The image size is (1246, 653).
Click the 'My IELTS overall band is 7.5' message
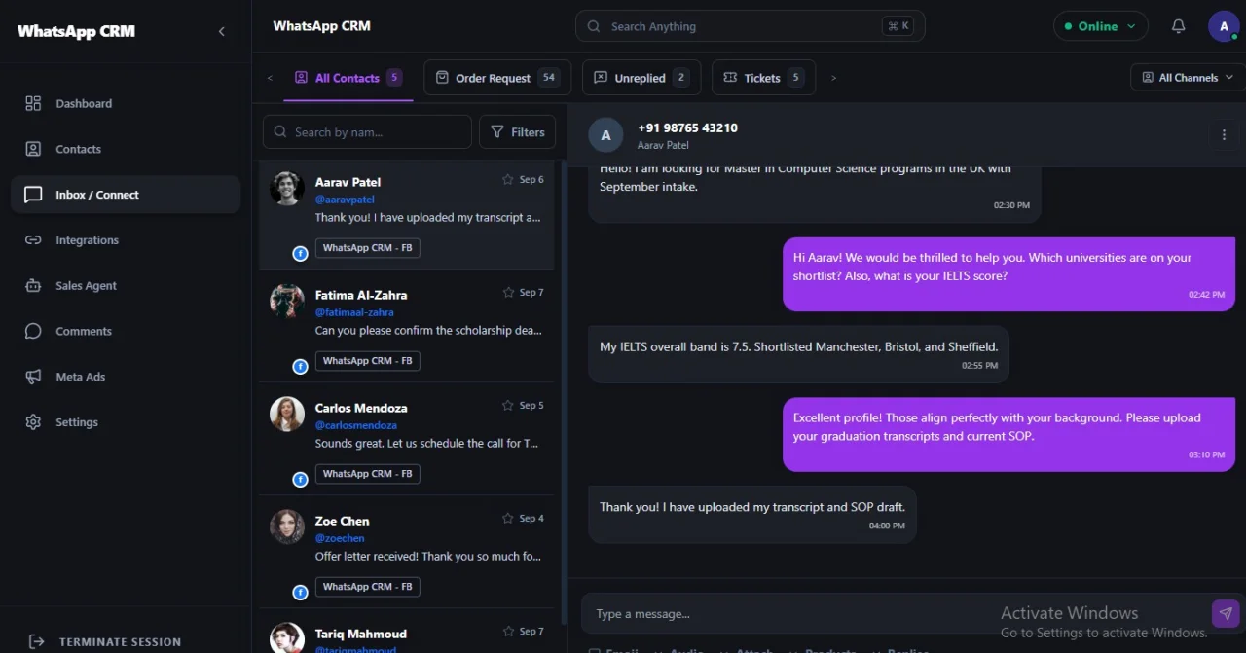[799, 354]
